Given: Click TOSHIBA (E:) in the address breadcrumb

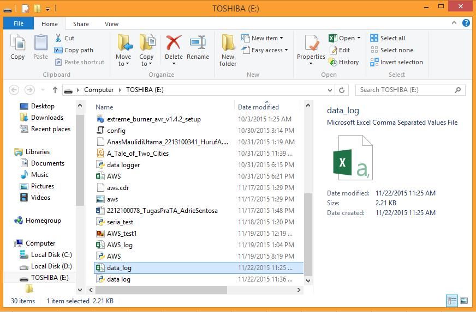Looking at the screenshot, I should [x=145, y=90].
